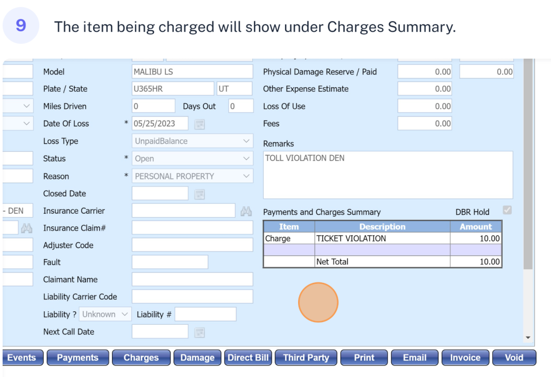This screenshot has width=551, height=377.
Task: Click the Damage button
Action: click(197, 358)
